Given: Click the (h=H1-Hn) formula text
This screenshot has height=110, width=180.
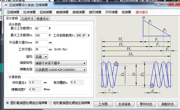Looking at the screenshot, I should coord(61,49).
